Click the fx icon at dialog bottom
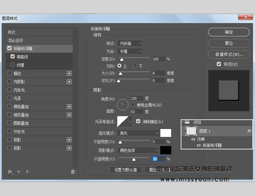Image resolution: width=255 pixels, height=196 pixels. tap(10, 172)
